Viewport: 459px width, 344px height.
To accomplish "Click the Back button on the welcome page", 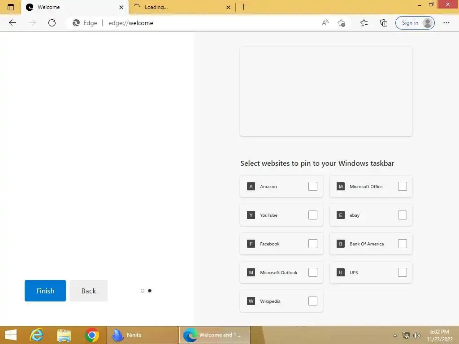I will coord(89,291).
